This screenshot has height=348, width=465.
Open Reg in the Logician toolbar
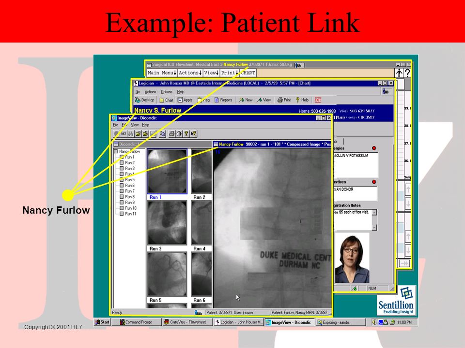(x=203, y=100)
